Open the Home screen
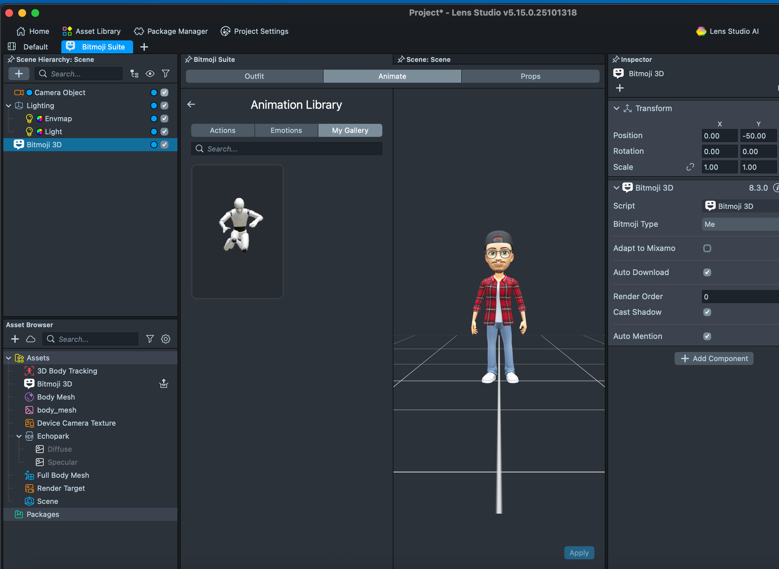Screen dimensions: 779x569 [x=33, y=31]
